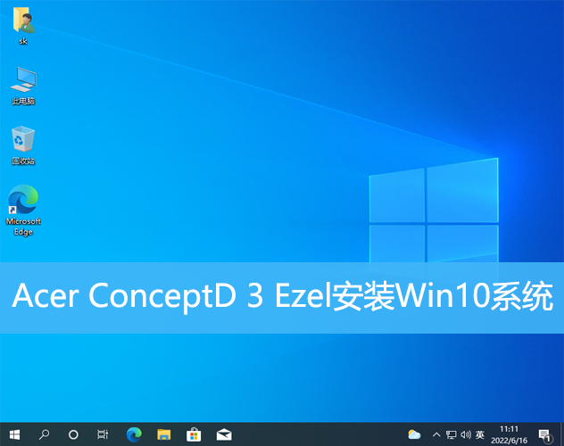Select the sk user folder icon
564x446 pixels.
(23, 22)
